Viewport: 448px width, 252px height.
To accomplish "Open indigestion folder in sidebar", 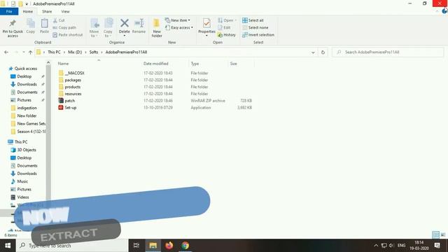I will (27, 108).
